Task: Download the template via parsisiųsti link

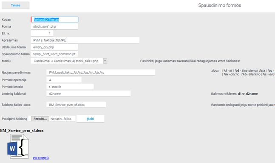Action: pos(41,157)
